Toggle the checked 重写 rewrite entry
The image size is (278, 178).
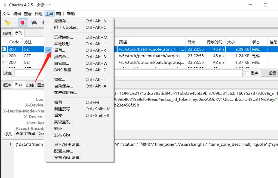79,50
